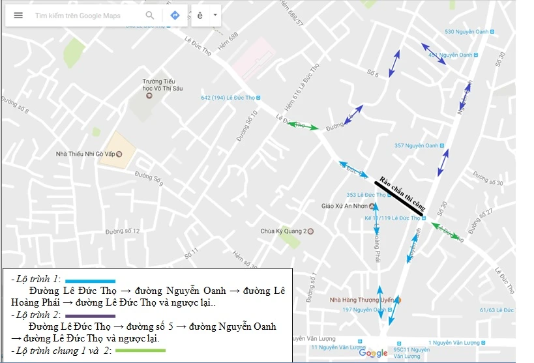Click the ê input language button
This screenshot has width=534, height=363.
click(x=200, y=16)
